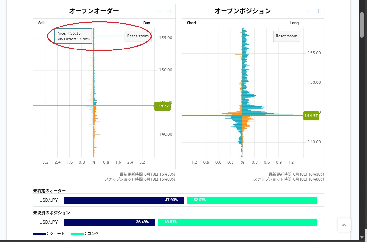The image size is (367, 242).
Task: Click the オープンオーダー chart title
Action: (94, 11)
